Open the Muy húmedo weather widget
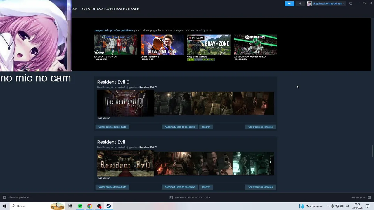Image resolution: width=374 pixels, height=210 pixels. 311,206
